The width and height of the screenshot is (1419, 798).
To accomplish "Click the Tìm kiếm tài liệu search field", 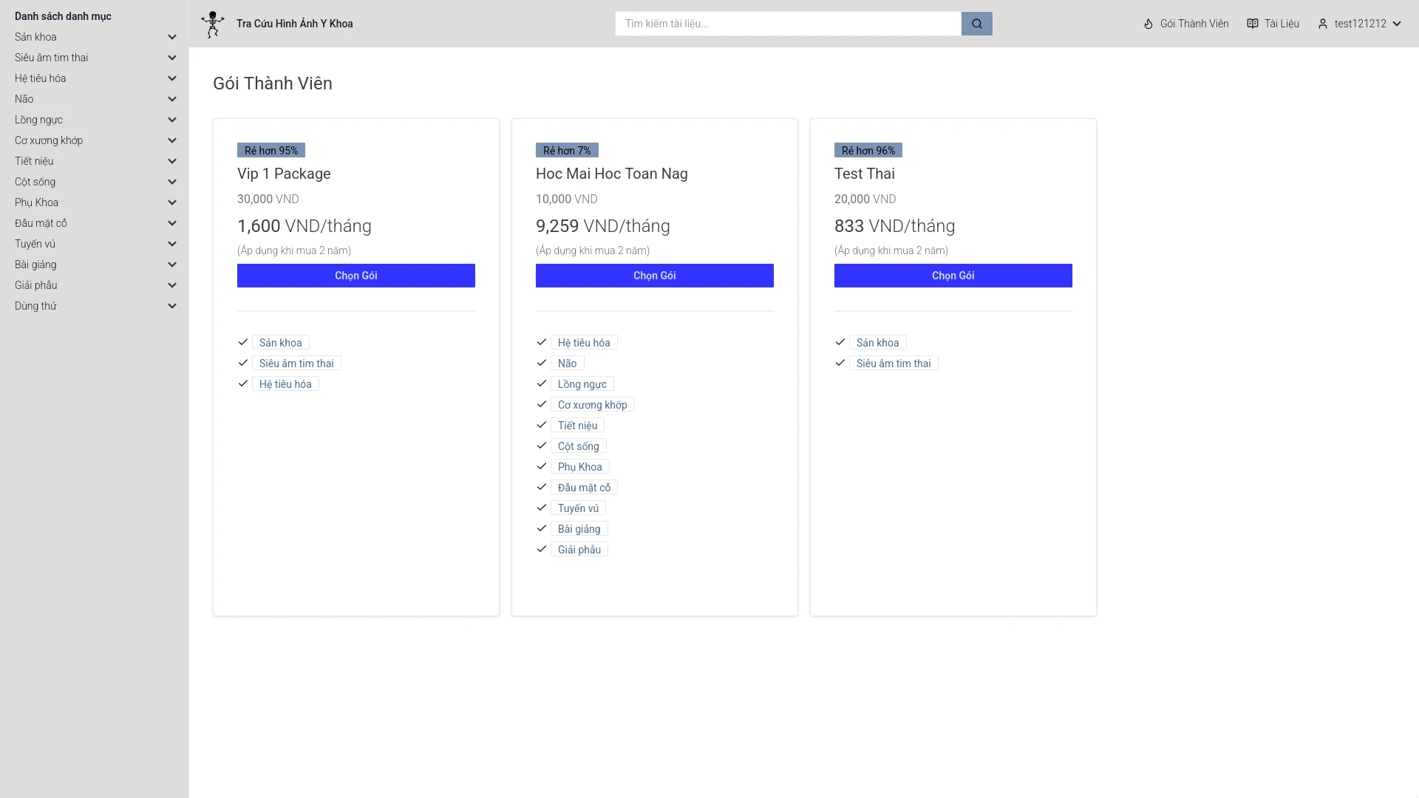I will (787, 24).
